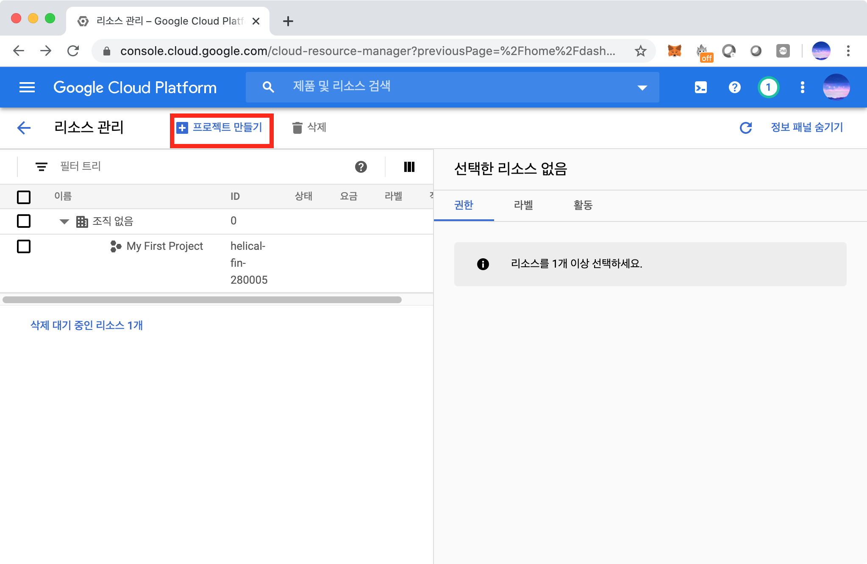The width and height of the screenshot is (867, 564).
Task: Open notifications badge showing 1
Action: click(768, 88)
